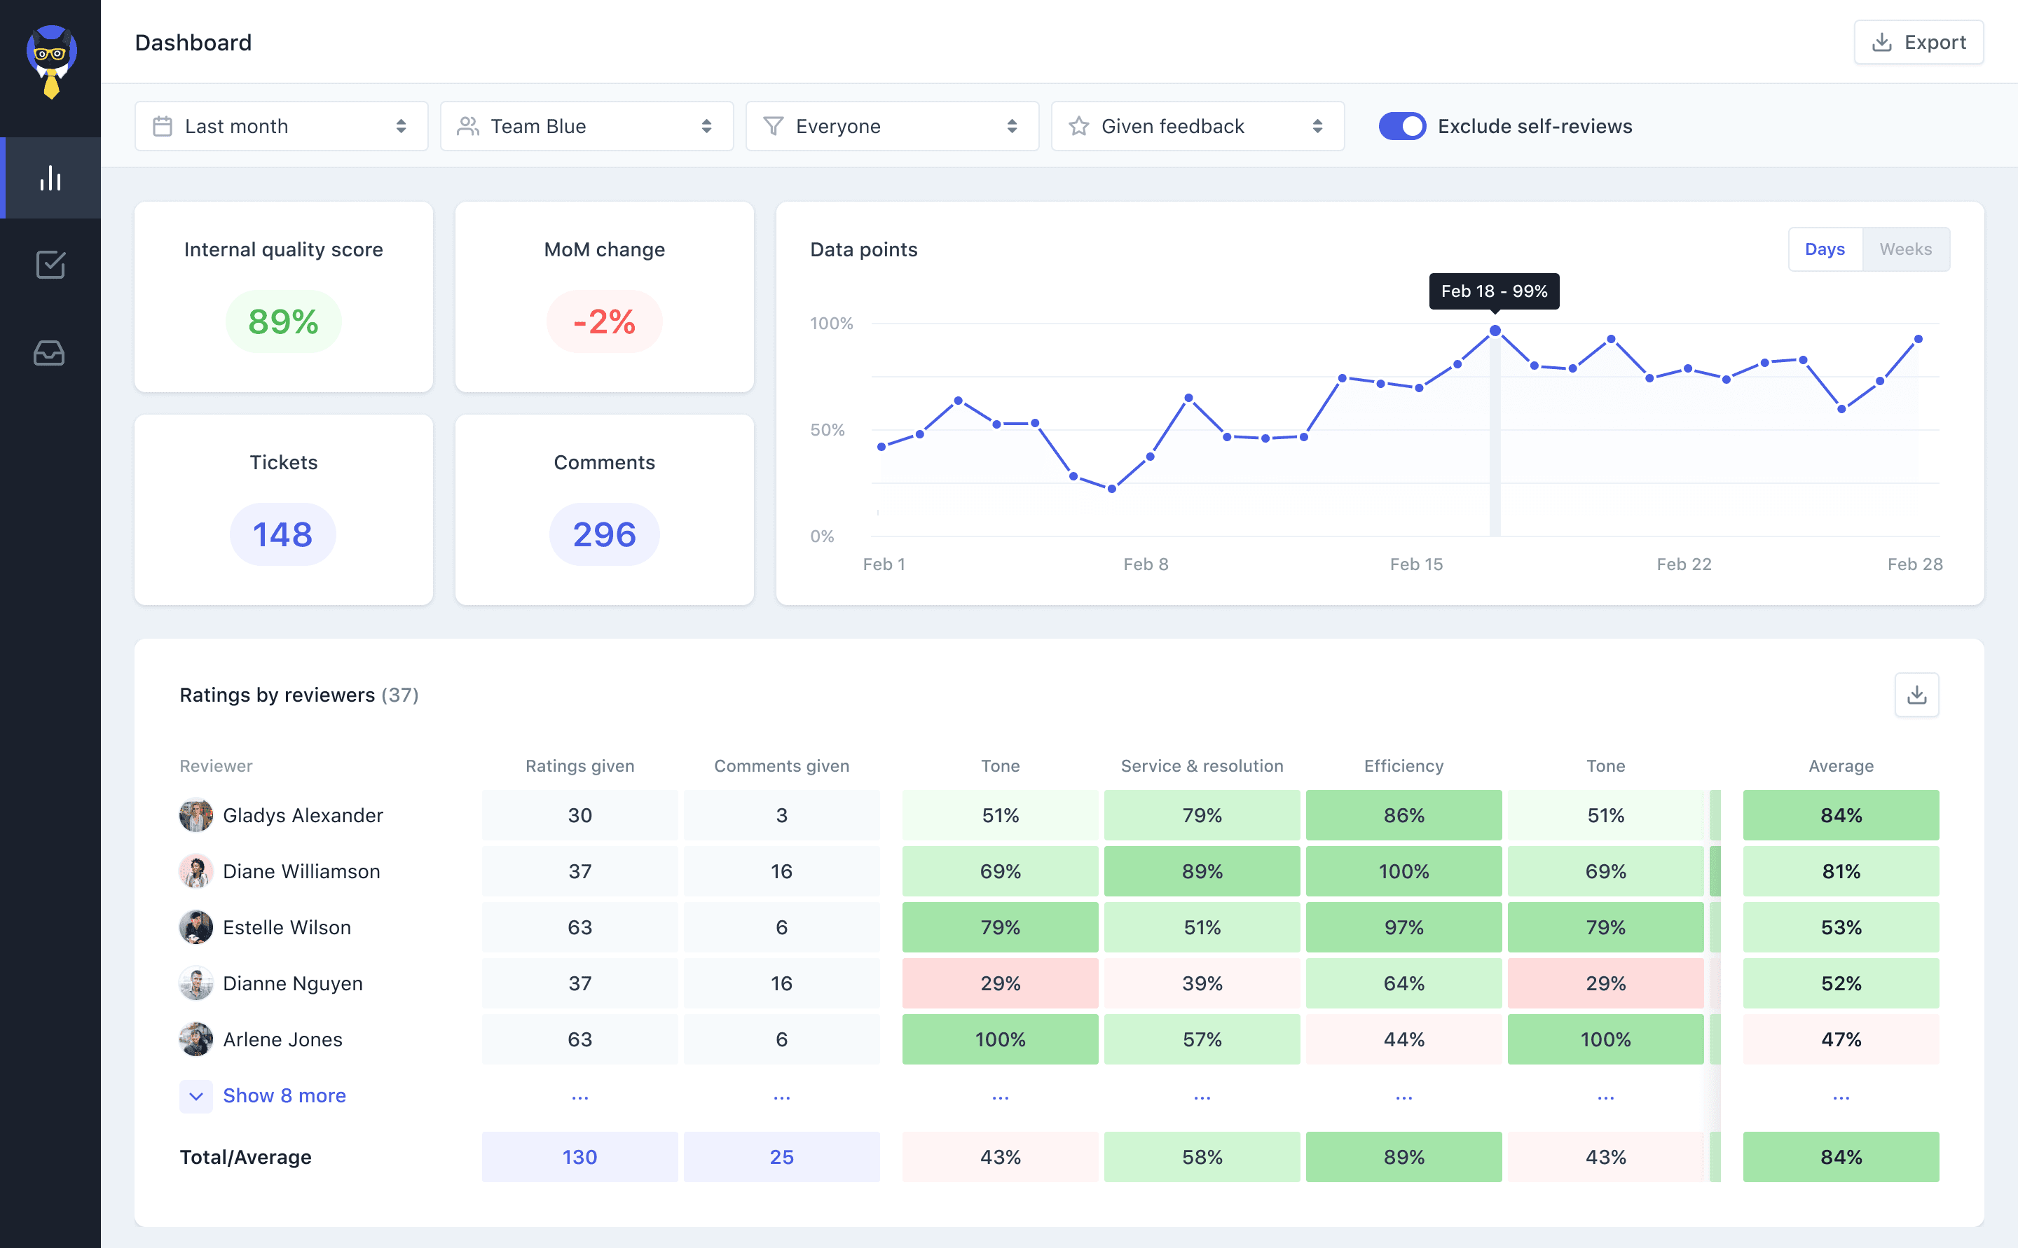The width and height of the screenshot is (2018, 1248).
Task: Open the inbox tray sidebar icon
Action: [x=50, y=353]
